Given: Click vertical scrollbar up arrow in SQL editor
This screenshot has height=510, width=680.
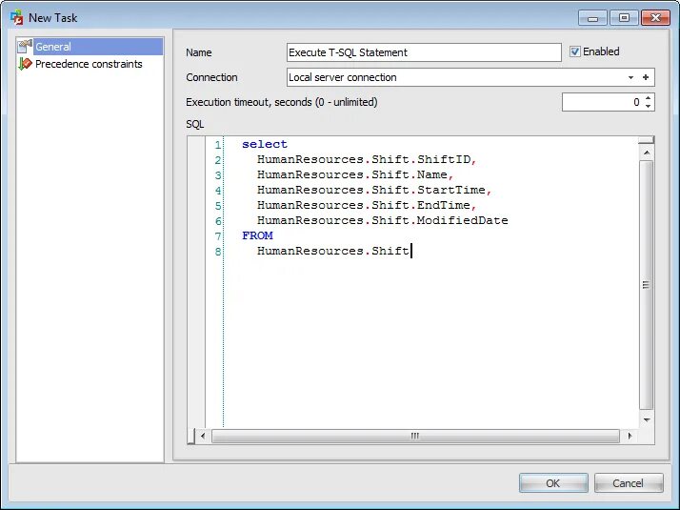Looking at the screenshot, I should [646, 153].
